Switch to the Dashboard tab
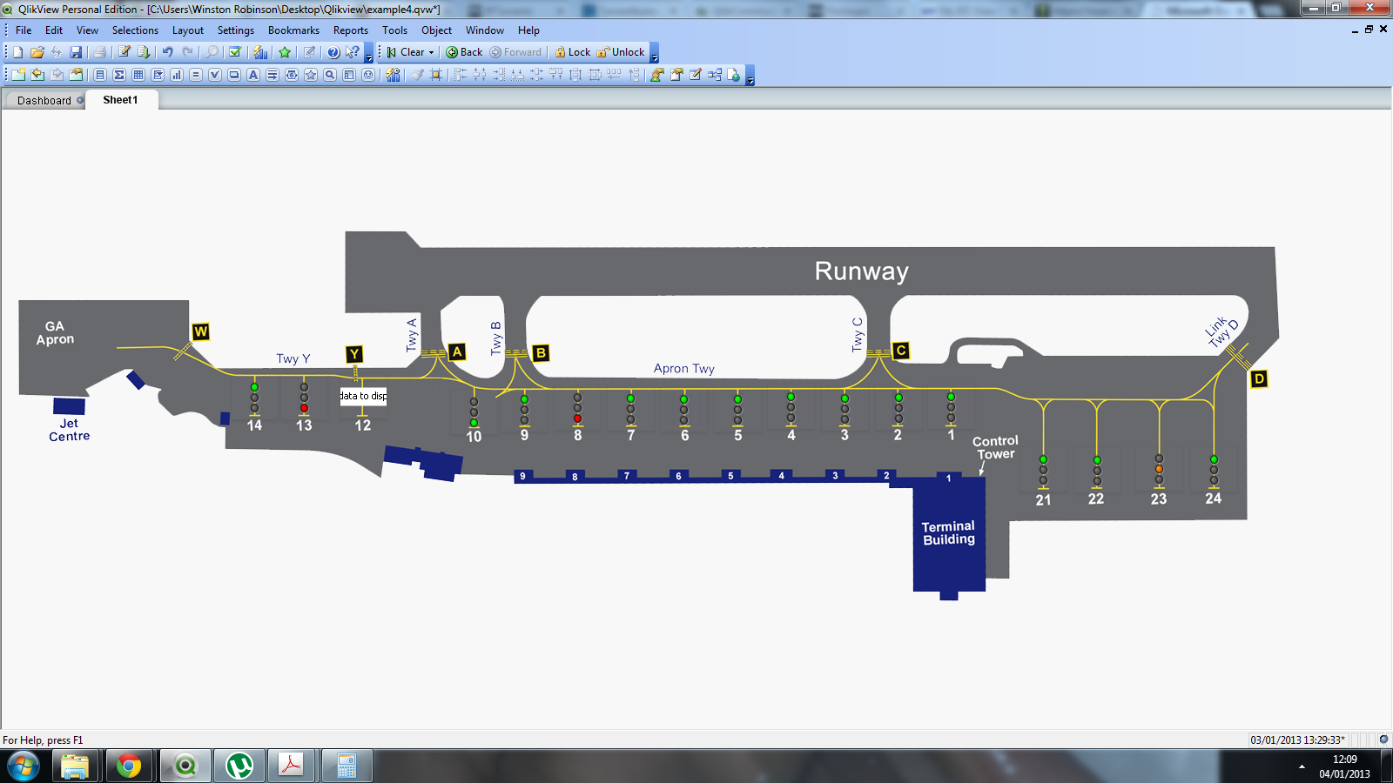The image size is (1393, 783). click(x=44, y=100)
